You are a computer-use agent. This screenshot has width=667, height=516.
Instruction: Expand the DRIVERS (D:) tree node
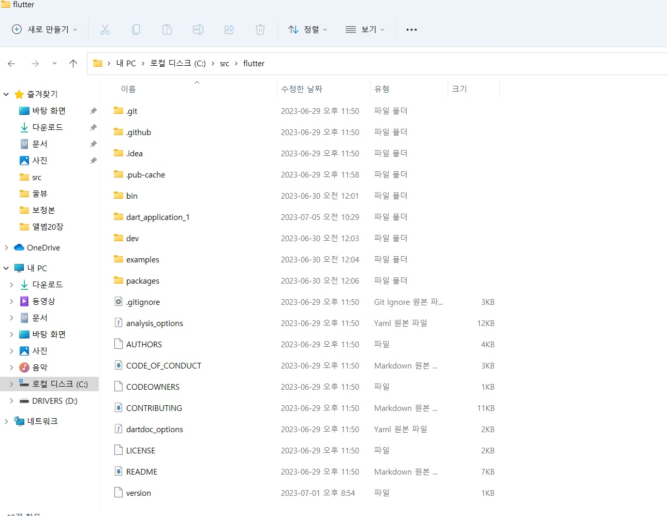click(11, 401)
